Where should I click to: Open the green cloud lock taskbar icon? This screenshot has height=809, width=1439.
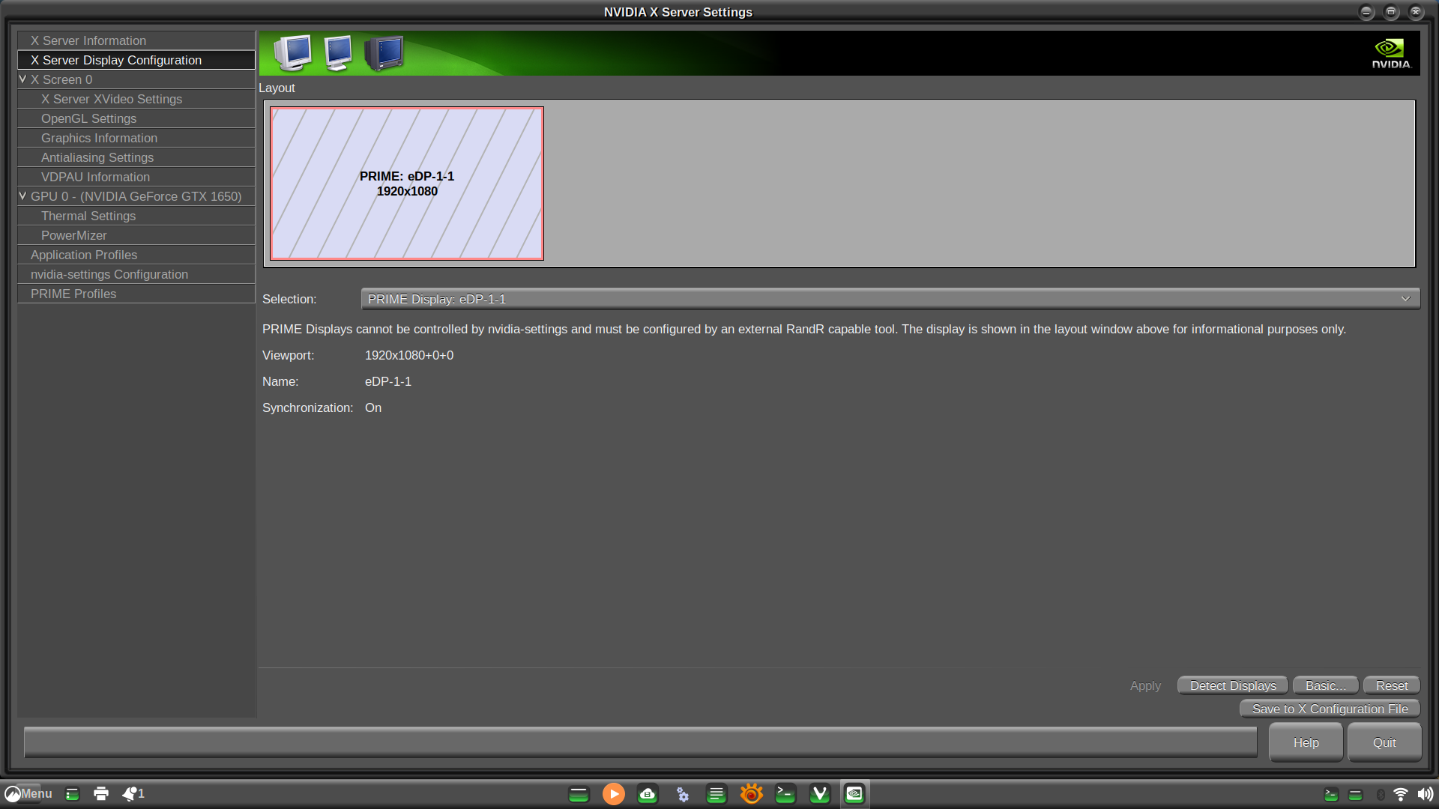648,793
